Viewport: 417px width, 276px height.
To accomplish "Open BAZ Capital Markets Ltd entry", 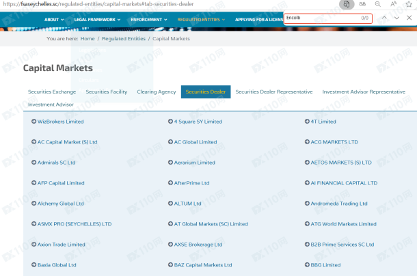I will click(x=202, y=265).
